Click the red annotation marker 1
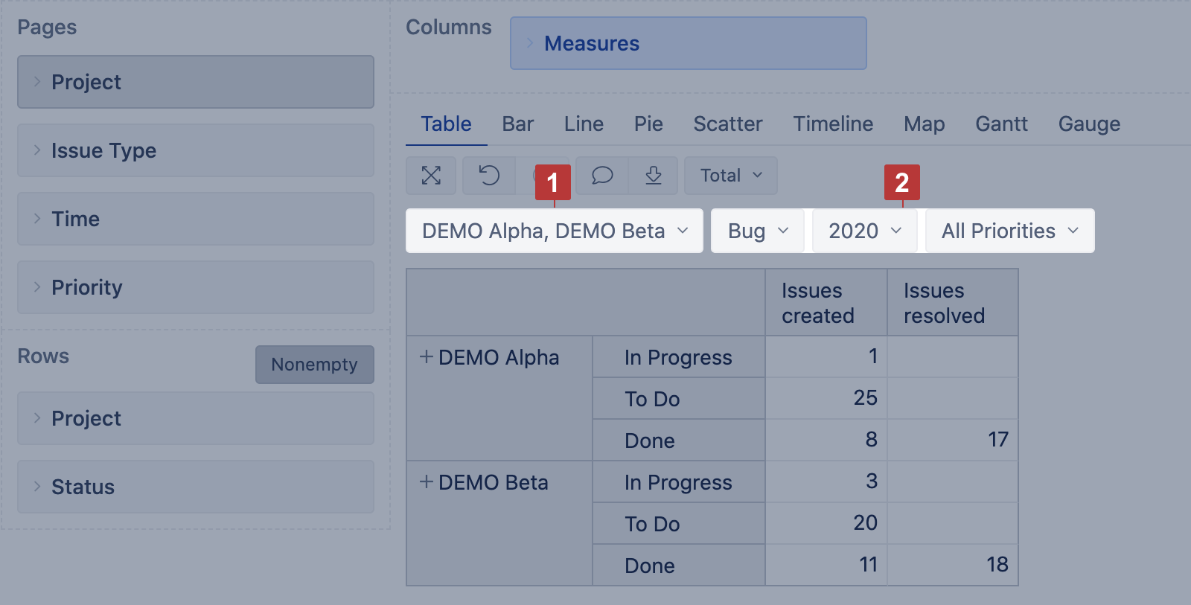The height and width of the screenshot is (605, 1191). 552,182
